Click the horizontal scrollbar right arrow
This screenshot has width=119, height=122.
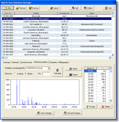tap(110, 58)
